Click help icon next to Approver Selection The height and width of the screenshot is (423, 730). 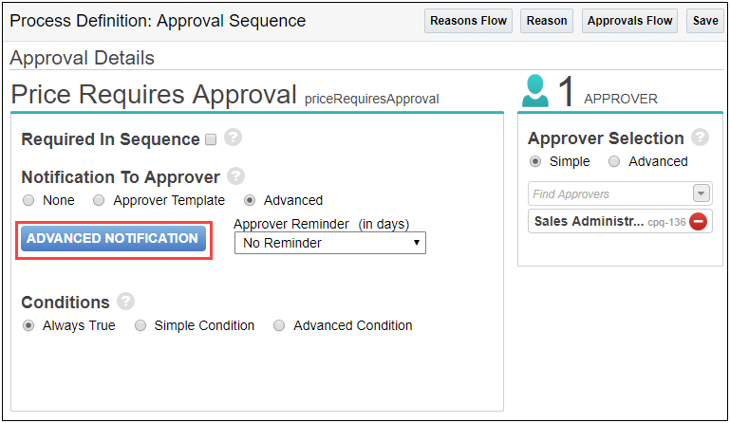click(x=700, y=137)
